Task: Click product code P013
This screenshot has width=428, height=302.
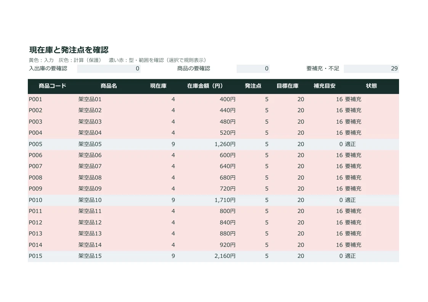Action: coord(35,234)
